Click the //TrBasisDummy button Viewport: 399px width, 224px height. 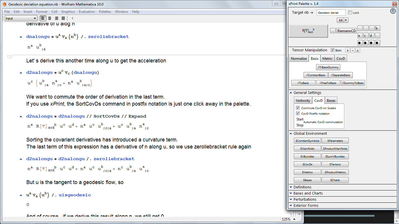[x=328, y=67]
